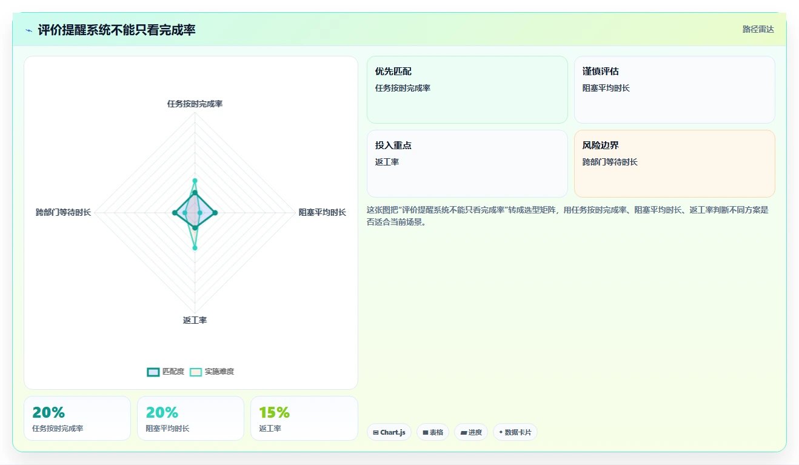This screenshot has height=465, width=799.
Task: Toggle the 实施难度 legend swatch
Action: tap(195, 372)
